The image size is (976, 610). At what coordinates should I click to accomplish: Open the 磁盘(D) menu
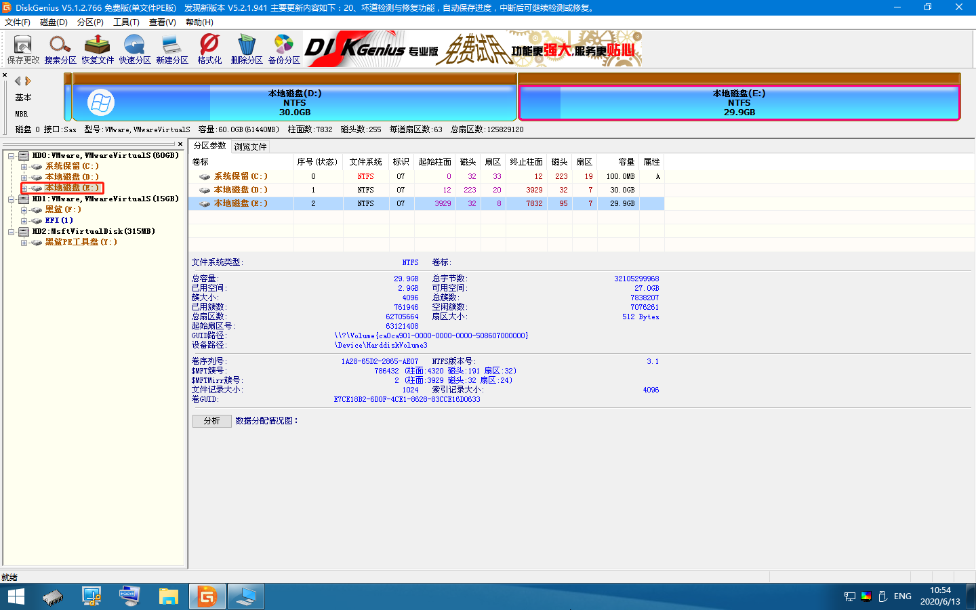click(54, 22)
